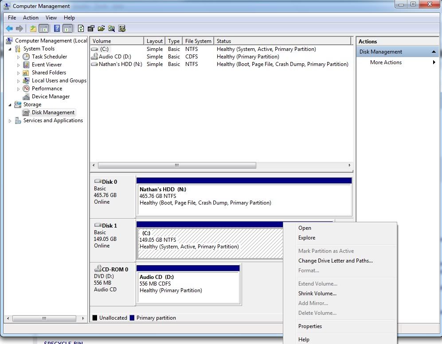Screen dimensions: 442x344
Task: Click the black Unallocated legend swatch
Action: [95, 318]
